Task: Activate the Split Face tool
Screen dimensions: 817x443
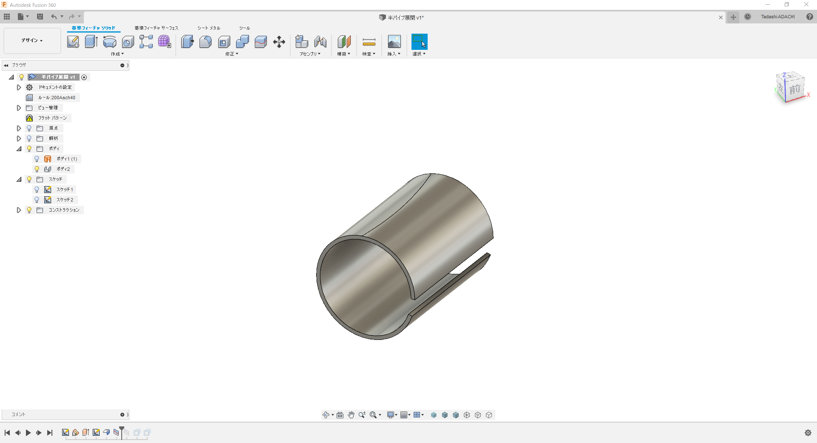Action: [x=261, y=42]
